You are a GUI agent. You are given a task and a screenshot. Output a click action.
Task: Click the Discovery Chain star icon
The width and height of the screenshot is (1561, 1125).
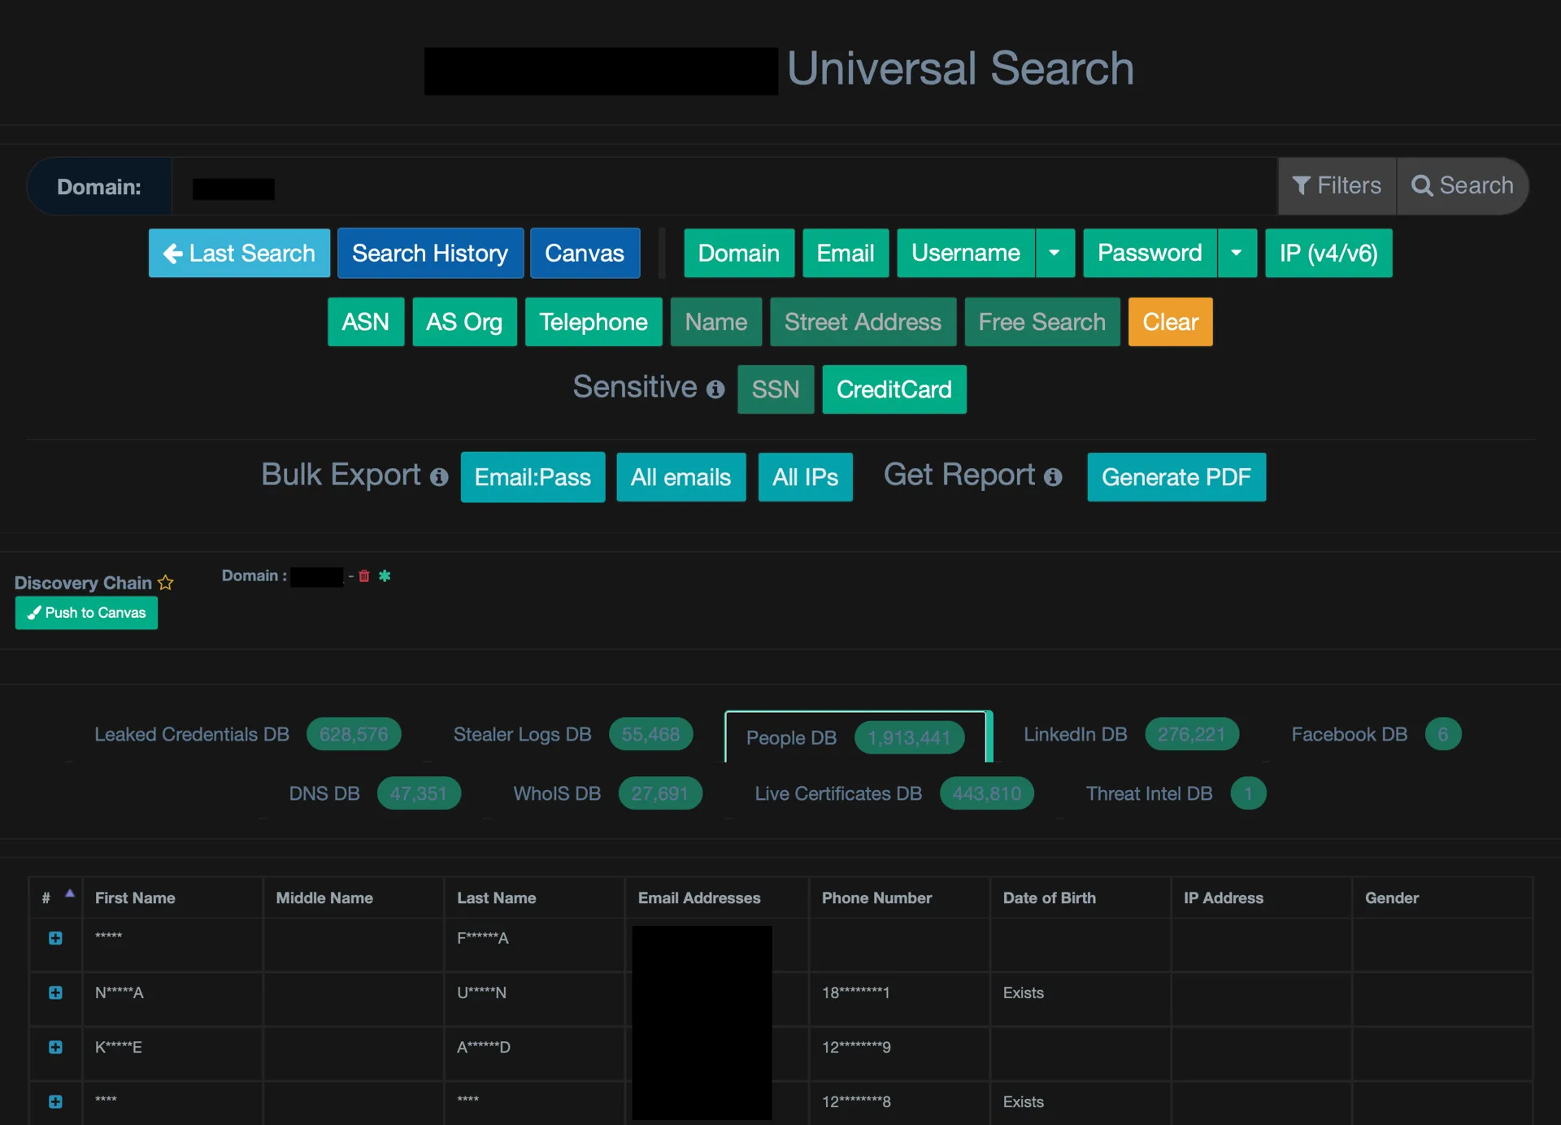(166, 583)
